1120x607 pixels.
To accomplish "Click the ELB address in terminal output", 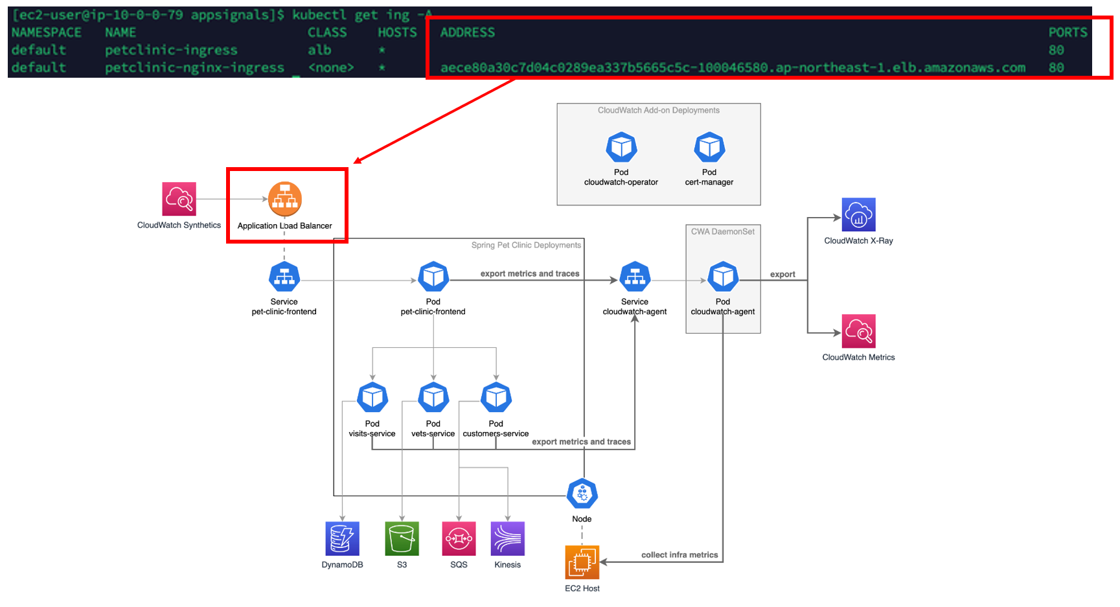I will (x=733, y=67).
